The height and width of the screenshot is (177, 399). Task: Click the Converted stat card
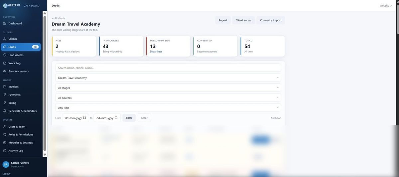tap(215, 46)
